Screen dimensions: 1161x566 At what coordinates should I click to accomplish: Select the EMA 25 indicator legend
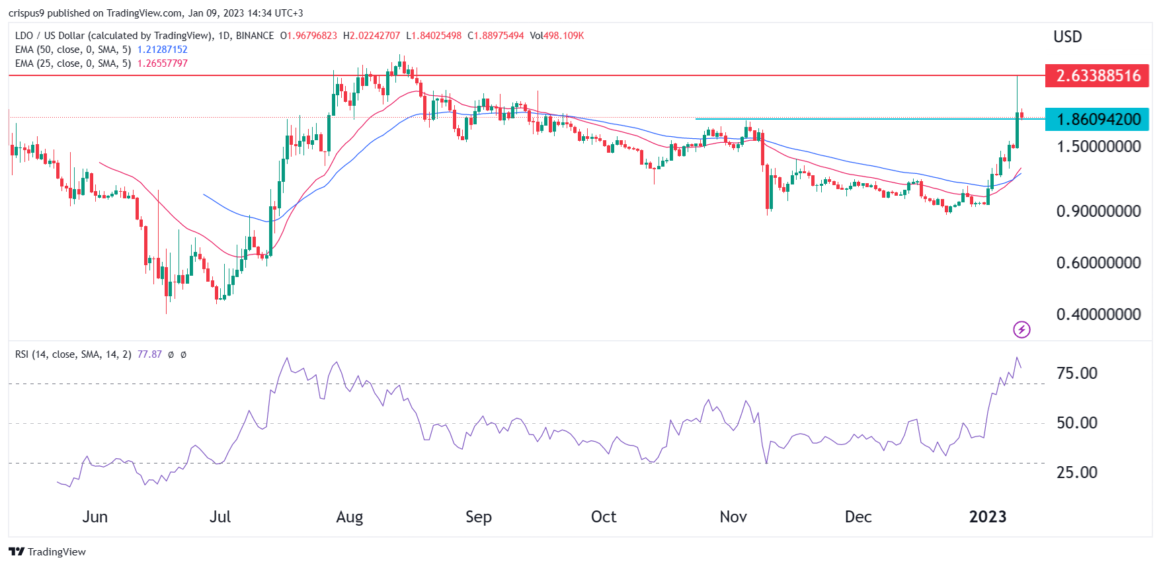point(73,63)
